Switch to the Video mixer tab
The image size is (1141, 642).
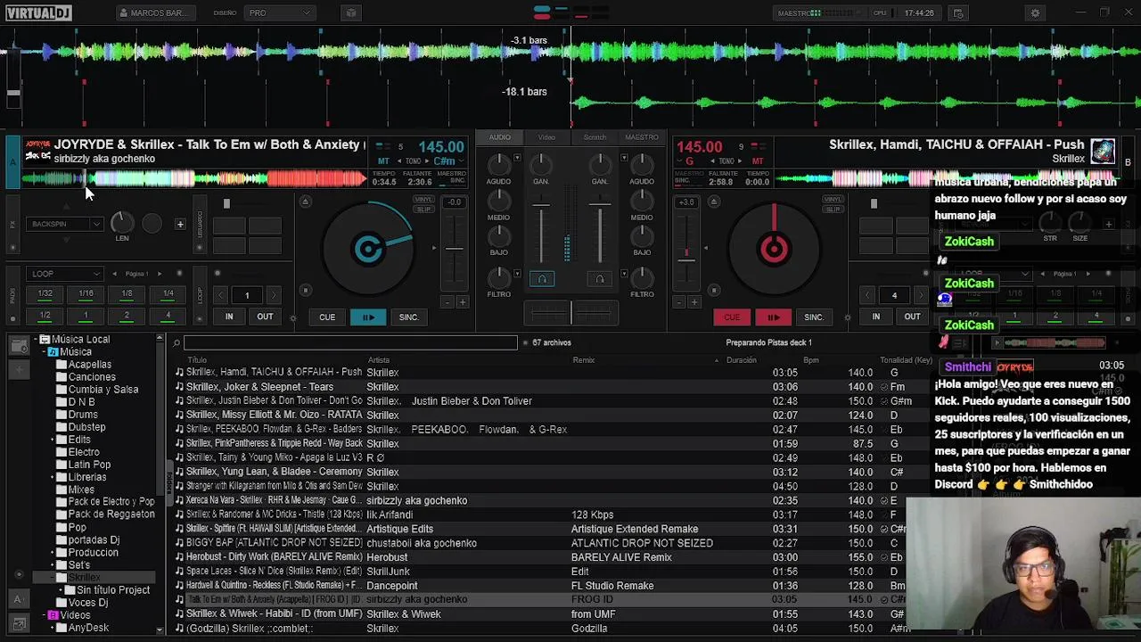546,137
